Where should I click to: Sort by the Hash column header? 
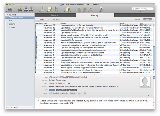(x=146, y=23)
